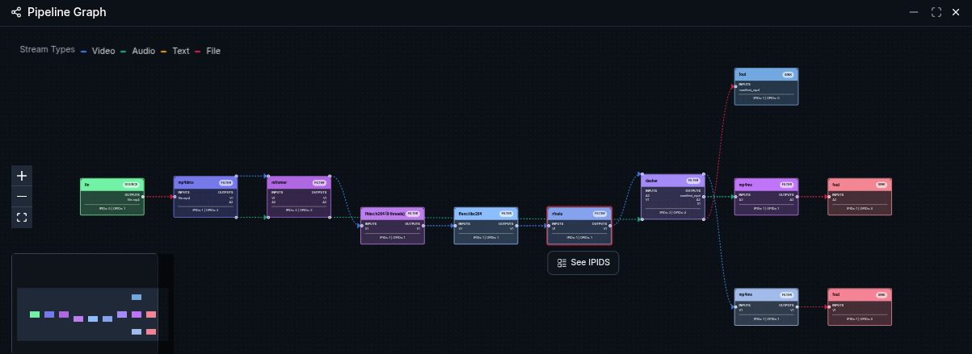Click the Stream Types label
Screen dimensions: 972x354
(48, 50)
